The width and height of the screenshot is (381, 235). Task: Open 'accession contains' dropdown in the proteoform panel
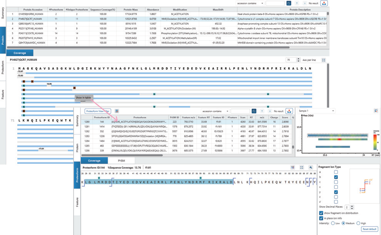coord(216,111)
